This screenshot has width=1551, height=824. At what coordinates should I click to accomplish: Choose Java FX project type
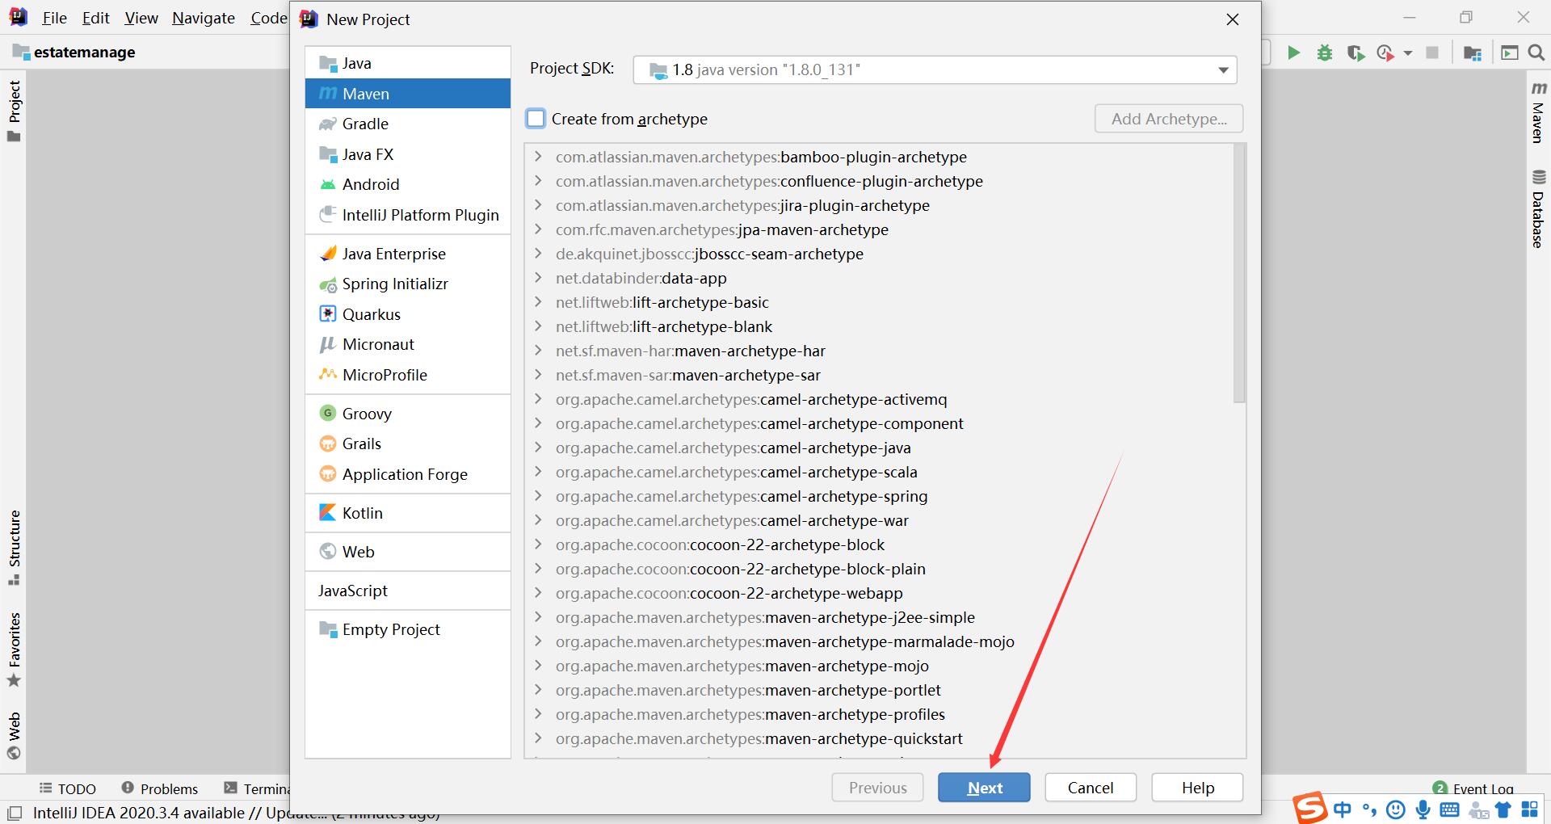(408, 154)
